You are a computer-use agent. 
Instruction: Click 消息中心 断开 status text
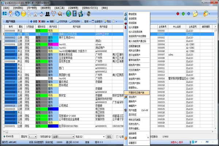(x=177, y=142)
